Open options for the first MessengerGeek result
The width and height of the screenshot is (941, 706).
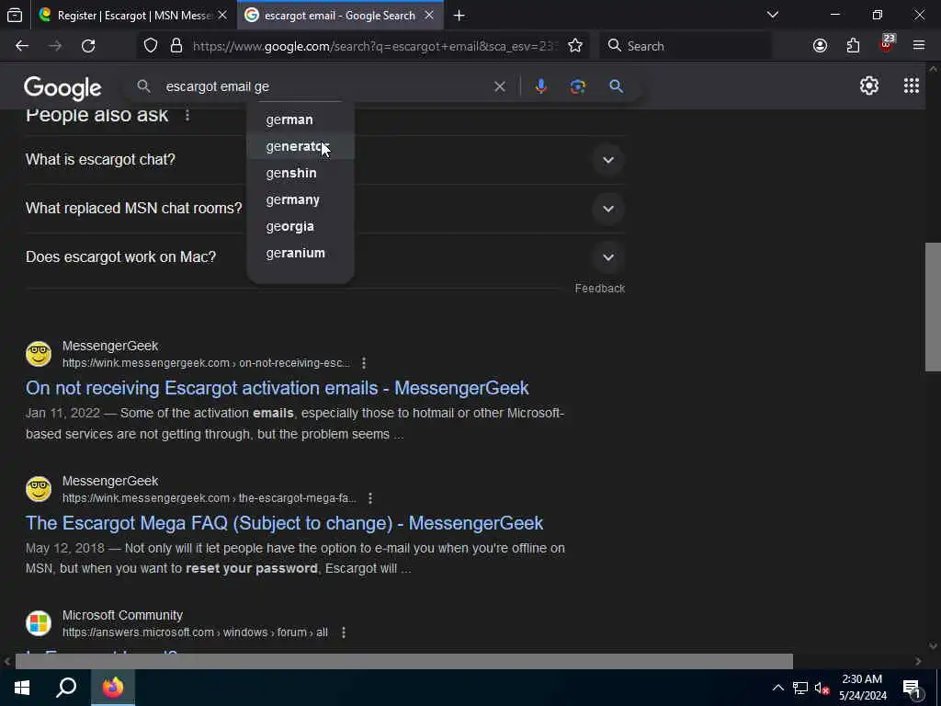pyautogui.click(x=364, y=363)
